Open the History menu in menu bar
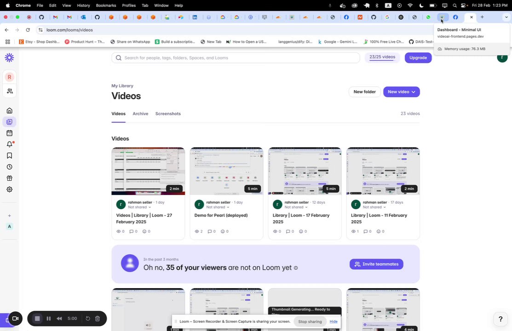512x331 pixels. pos(83,6)
